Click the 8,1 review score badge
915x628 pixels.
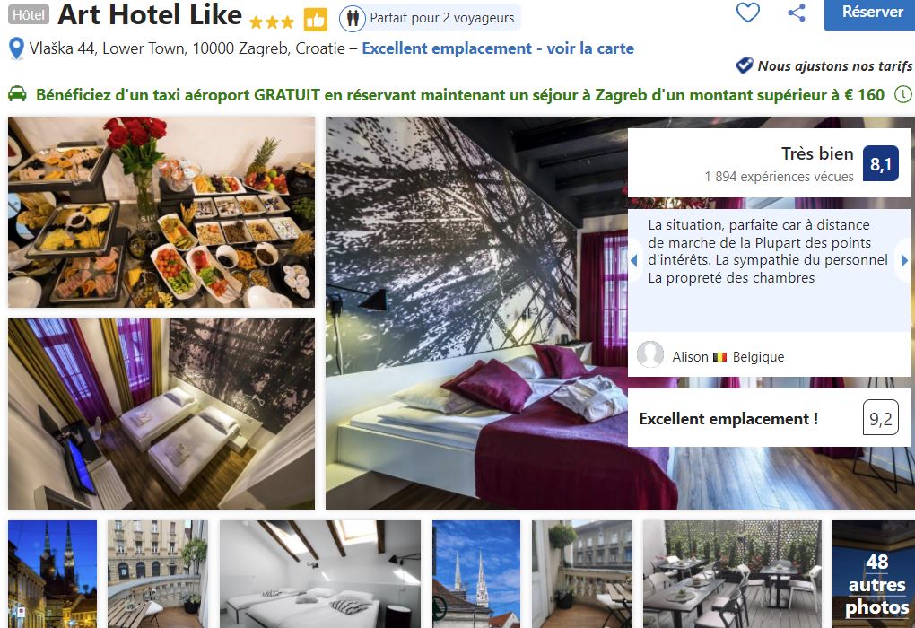click(x=881, y=163)
